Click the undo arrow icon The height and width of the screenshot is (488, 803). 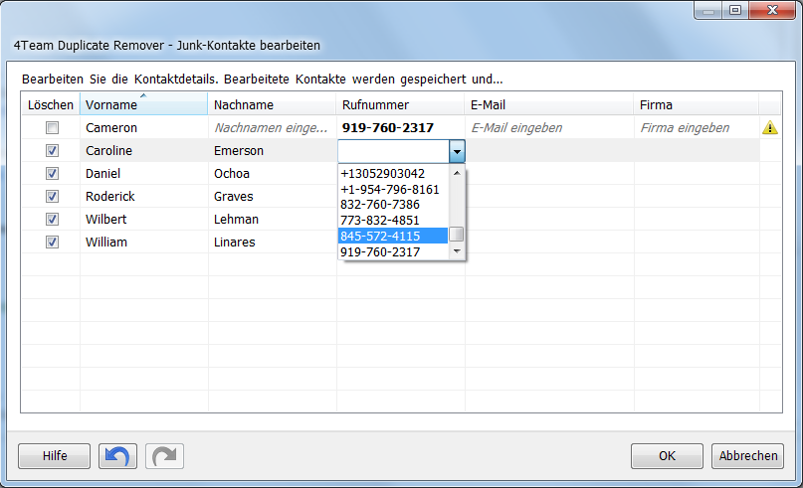(x=117, y=456)
